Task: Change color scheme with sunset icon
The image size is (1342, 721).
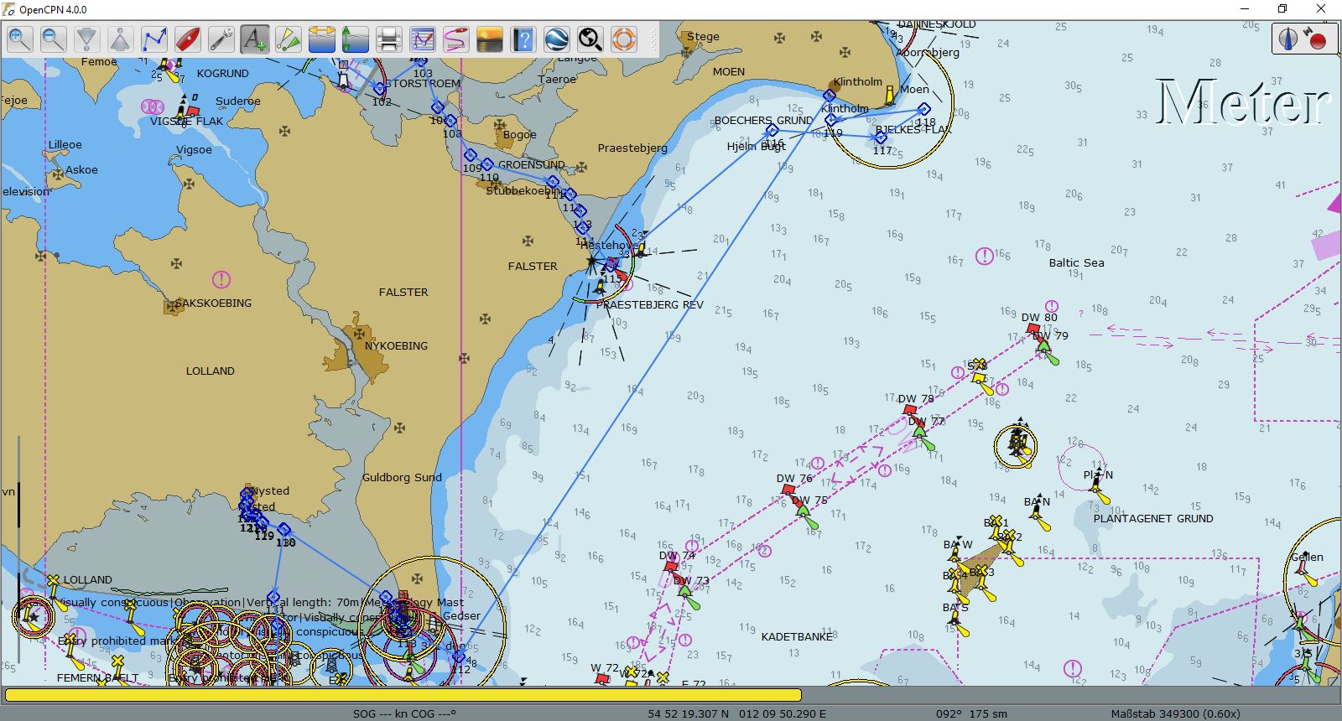Action: pos(490,39)
